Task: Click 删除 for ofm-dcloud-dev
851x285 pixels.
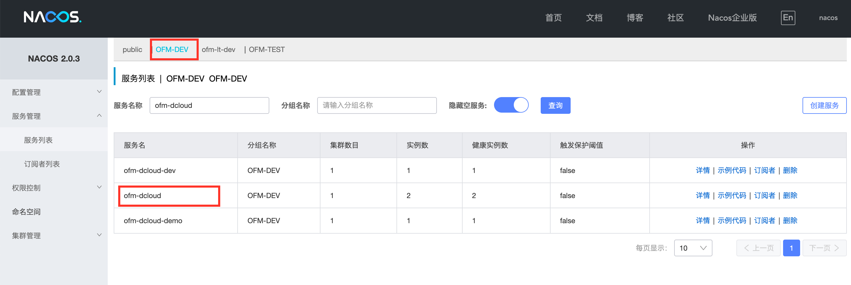Action: click(x=790, y=170)
